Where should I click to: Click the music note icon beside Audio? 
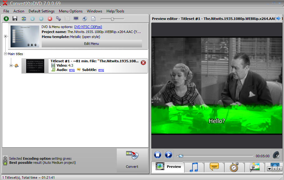[x=53, y=70]
